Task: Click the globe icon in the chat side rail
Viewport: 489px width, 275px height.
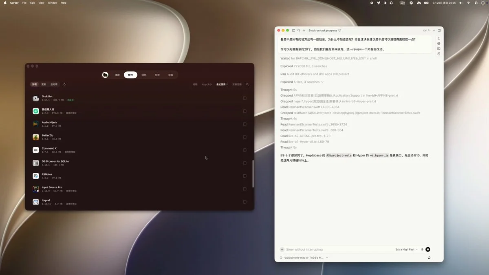Action: tap(439, 44)
